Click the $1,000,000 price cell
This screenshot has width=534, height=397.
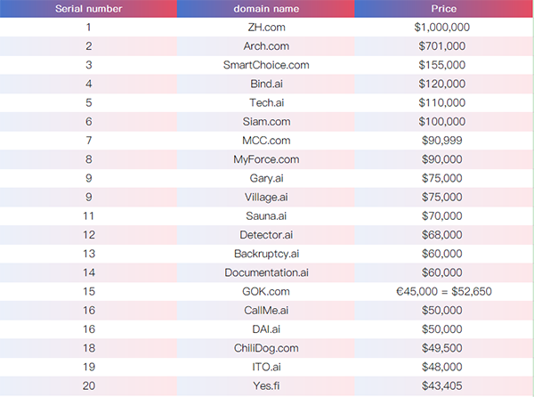pyautogui.click(x=442, y=28)
